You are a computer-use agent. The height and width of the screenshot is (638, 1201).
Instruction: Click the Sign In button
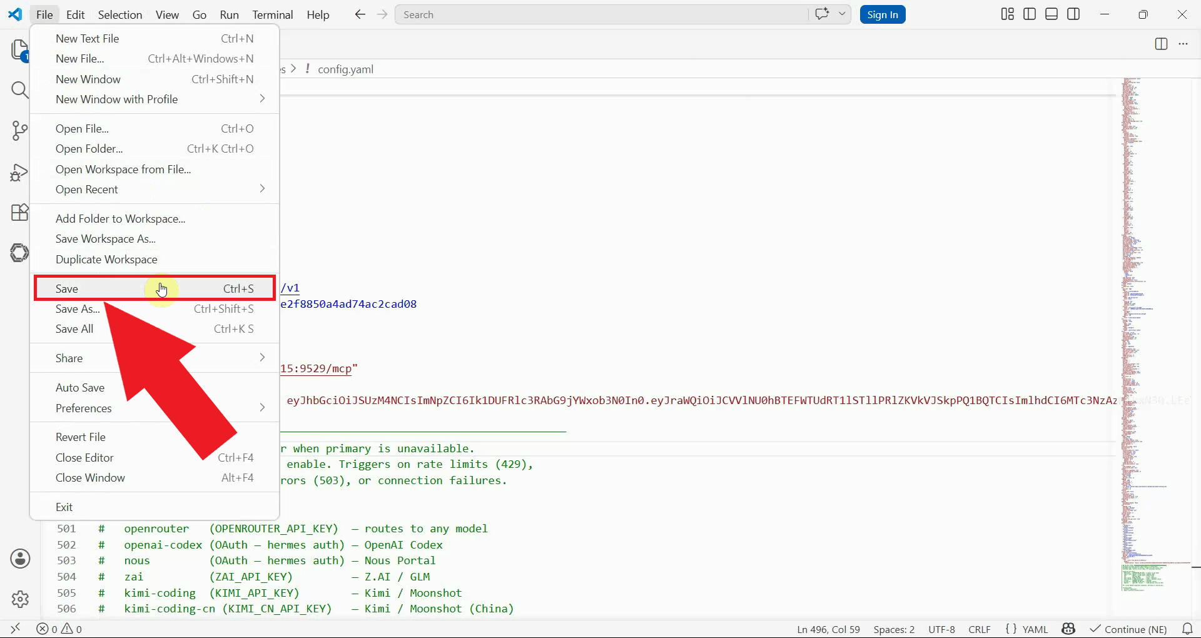pyautogui.click(x=883, y=14)
